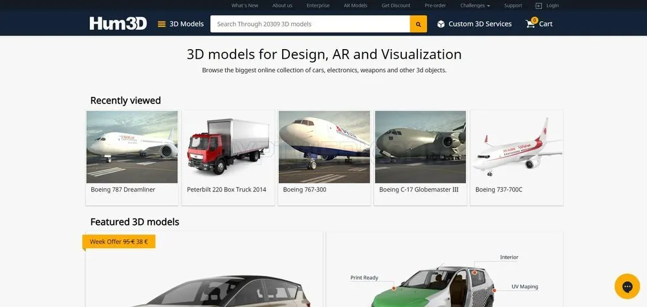Expand the Challenges dropdown
The image size is (647, 307).
pyautogui.click(x=475, y=6)
